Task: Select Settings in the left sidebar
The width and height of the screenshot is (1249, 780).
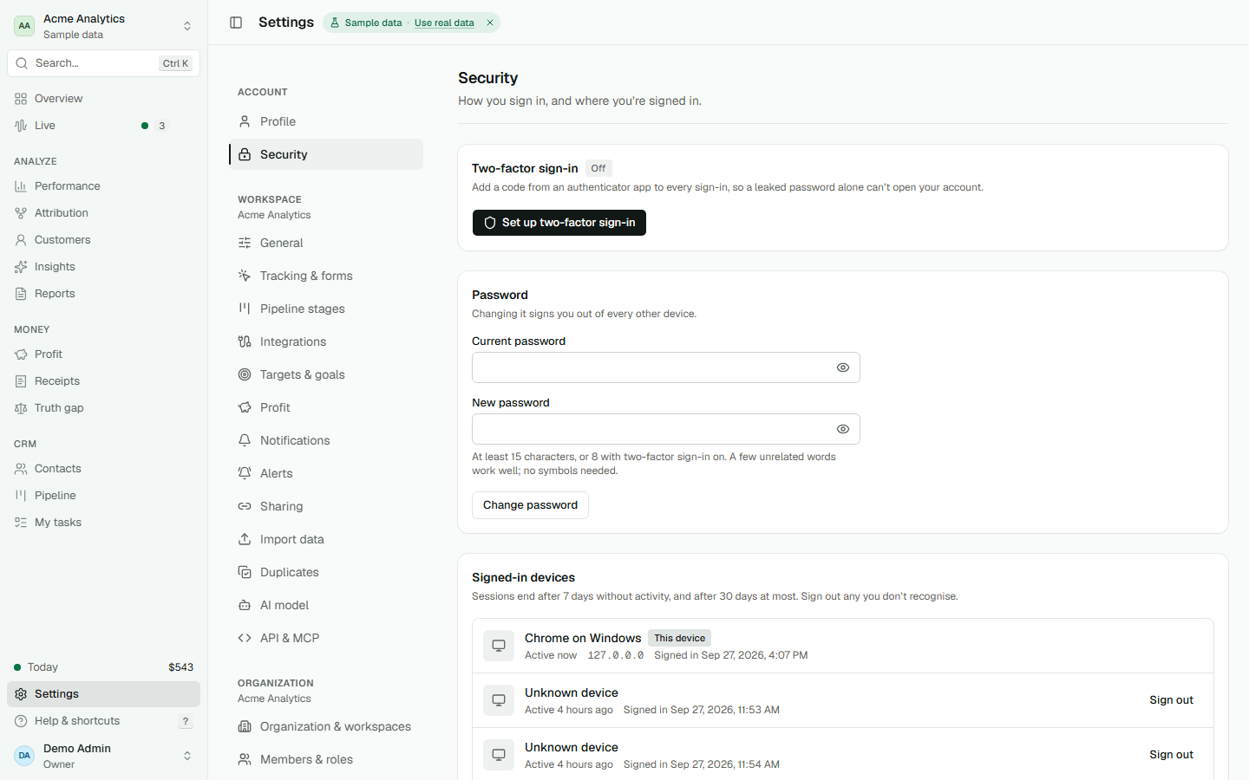Action: pos(103,694)
